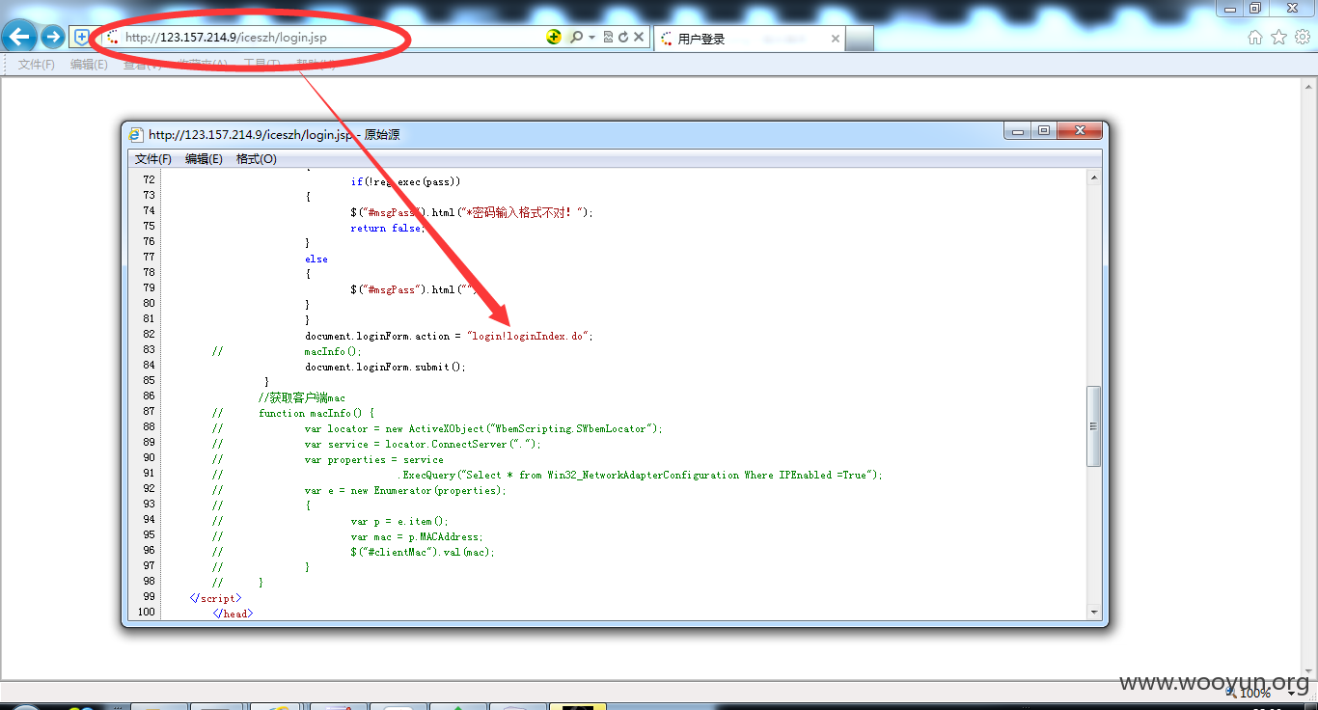Click the IE page icon in source window title
The width and height of the screenshot is (1318, 710).
[137, 135]
